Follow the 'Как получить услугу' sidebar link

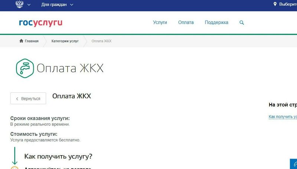point(283,117)
